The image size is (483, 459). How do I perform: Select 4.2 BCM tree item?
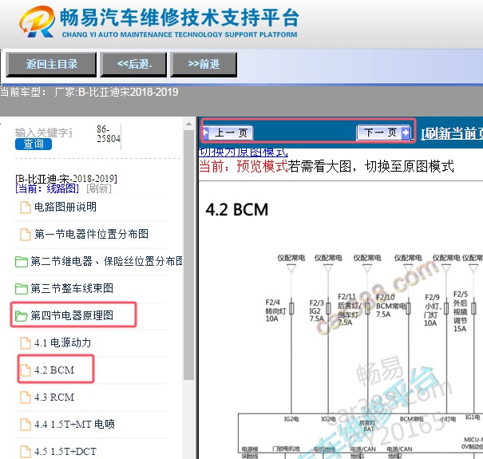[54, 370]
